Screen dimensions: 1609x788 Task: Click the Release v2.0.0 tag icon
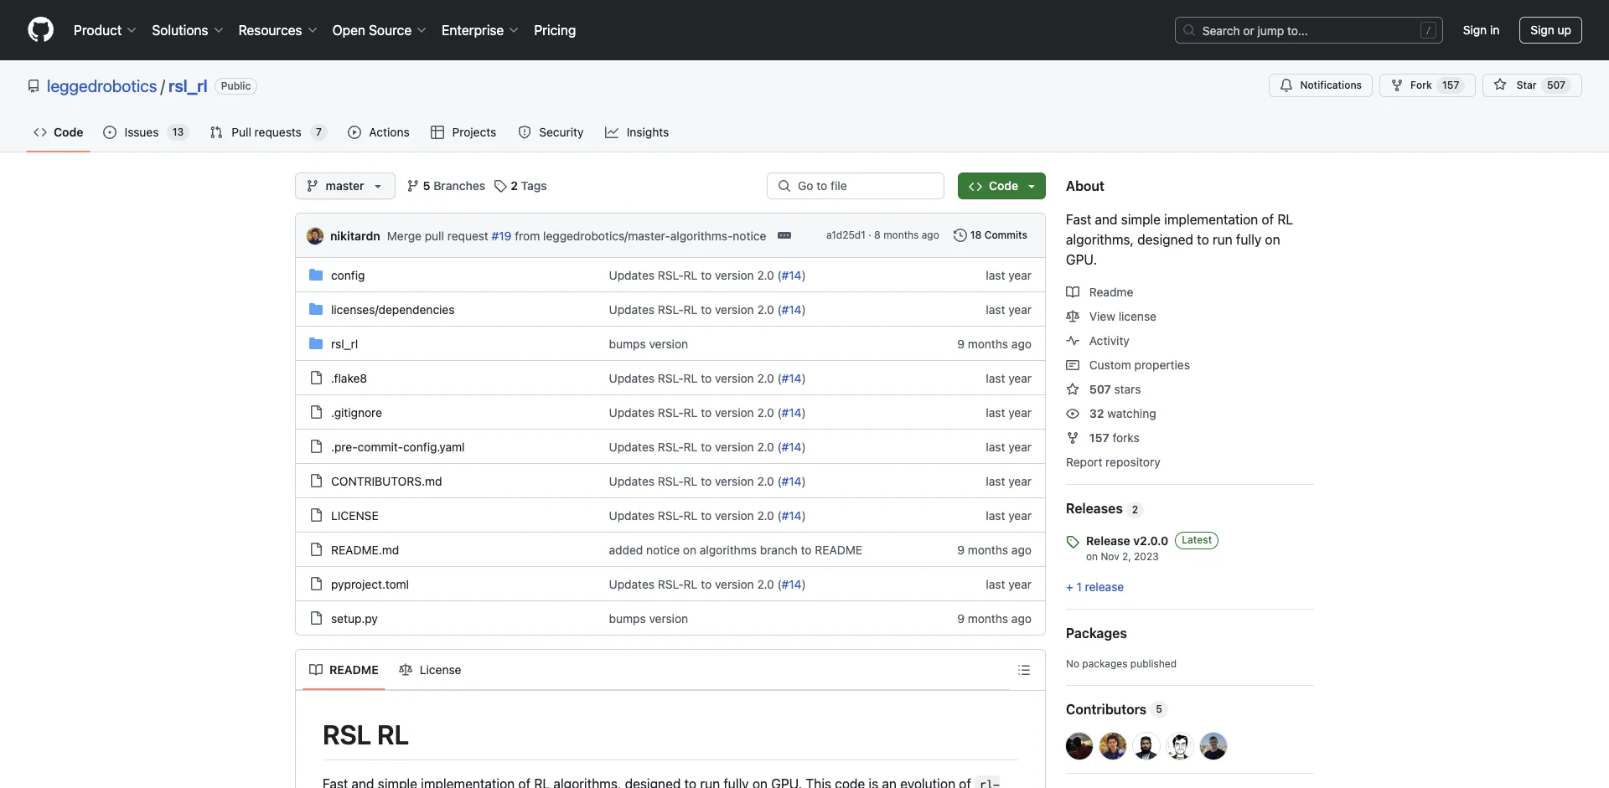click(1073, 542)
